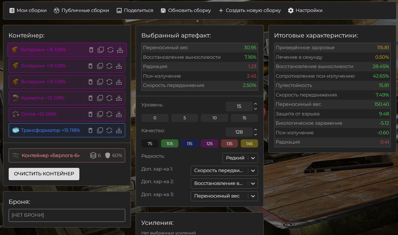Decrease Качество with down stepper arrow
The height and width of the screenshot is (235, 398).
[255, 134]
